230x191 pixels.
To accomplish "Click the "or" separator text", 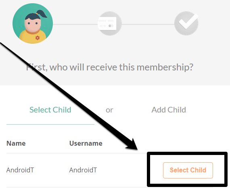I will point(109,110).
